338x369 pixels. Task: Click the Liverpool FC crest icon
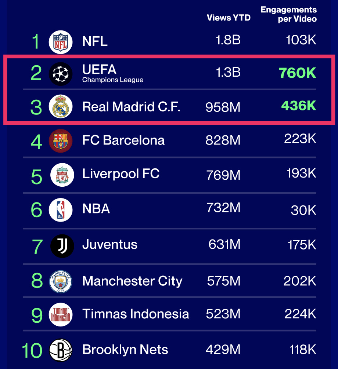[62, 175]
